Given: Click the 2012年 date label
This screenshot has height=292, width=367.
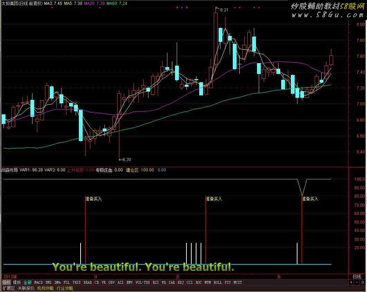Looking at the screenshot, I should [10, 276].
